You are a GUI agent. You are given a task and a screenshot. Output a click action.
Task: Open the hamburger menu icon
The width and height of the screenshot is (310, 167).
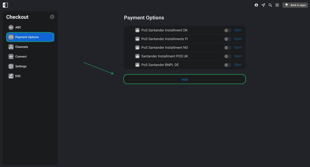pyautogui.click(x=277, y=5)
